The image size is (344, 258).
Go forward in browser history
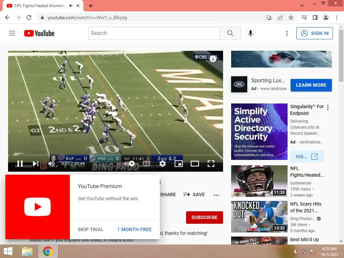(x=18, y=17)
